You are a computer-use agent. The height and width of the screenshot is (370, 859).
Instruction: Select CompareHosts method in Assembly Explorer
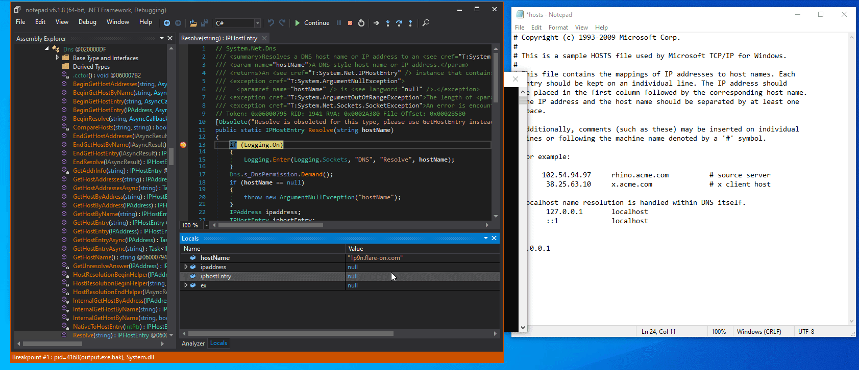pyautogui.click(x=119, y=127)
